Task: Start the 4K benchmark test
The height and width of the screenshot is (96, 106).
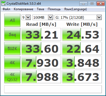Action: (12, 63)
